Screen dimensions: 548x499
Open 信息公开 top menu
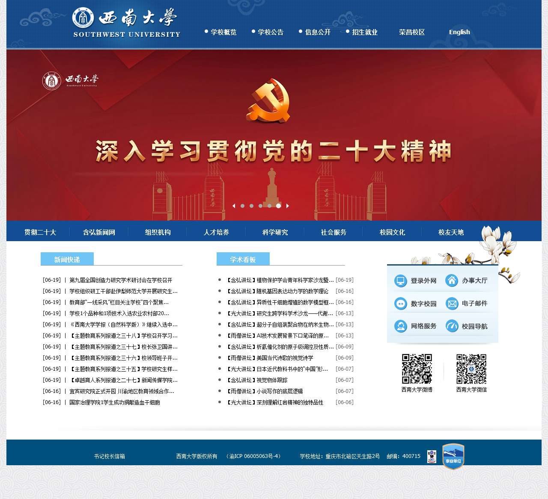click(x=318, y=32)
